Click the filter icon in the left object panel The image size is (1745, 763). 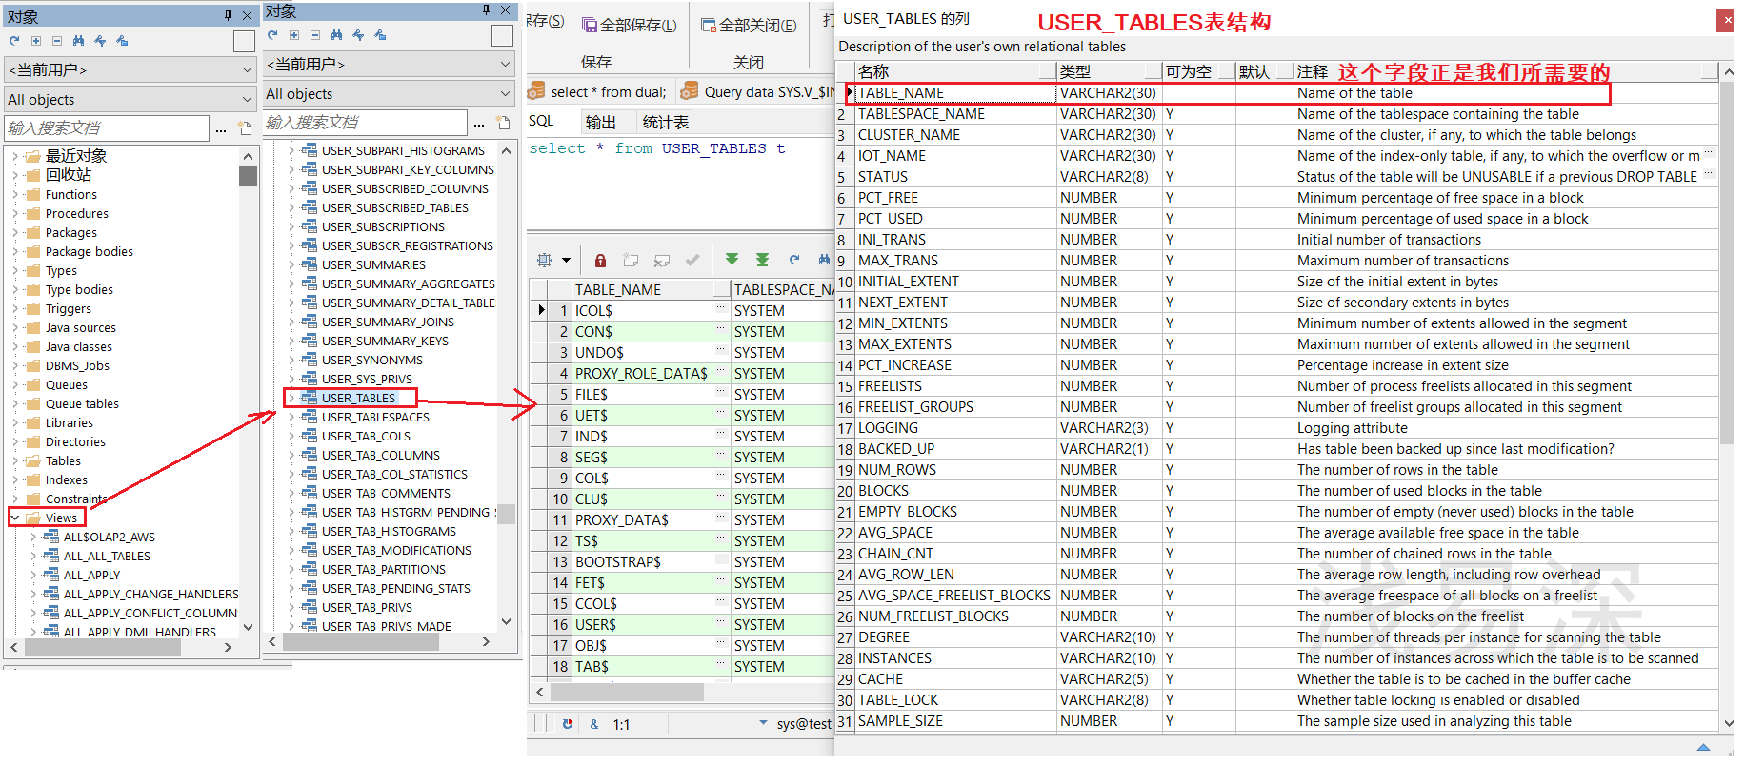coord(100,41)
